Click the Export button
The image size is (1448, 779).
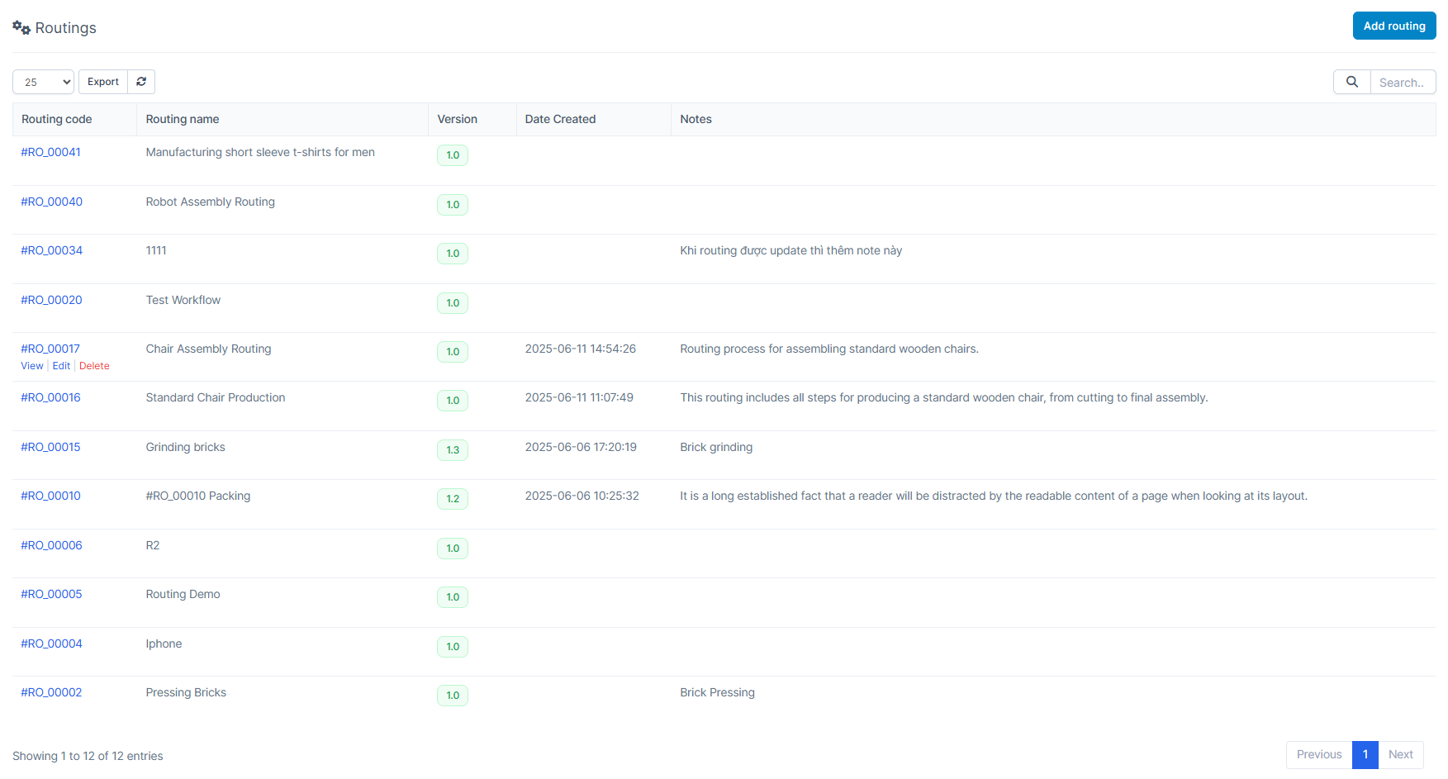pos(102,82)
